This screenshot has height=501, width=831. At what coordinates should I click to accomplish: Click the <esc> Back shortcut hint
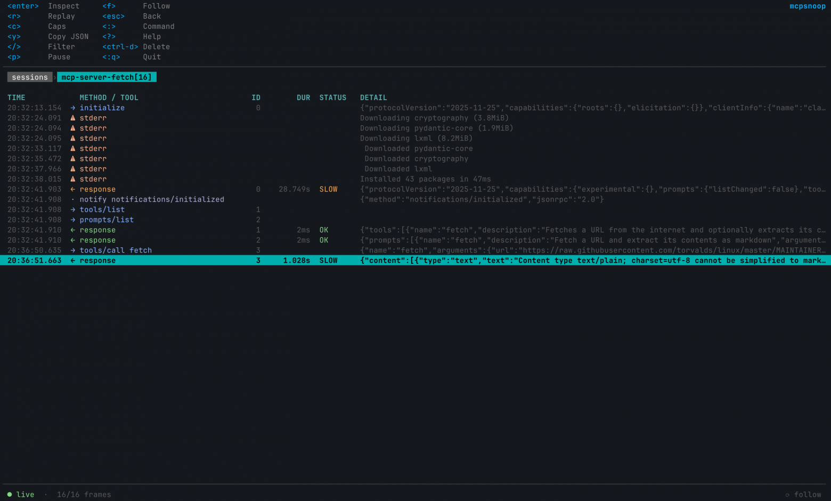point(132,16)
